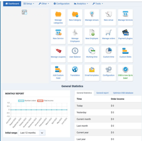Switch to the General report tab
This screenshot has height=141, width=142.
(103, 93)
